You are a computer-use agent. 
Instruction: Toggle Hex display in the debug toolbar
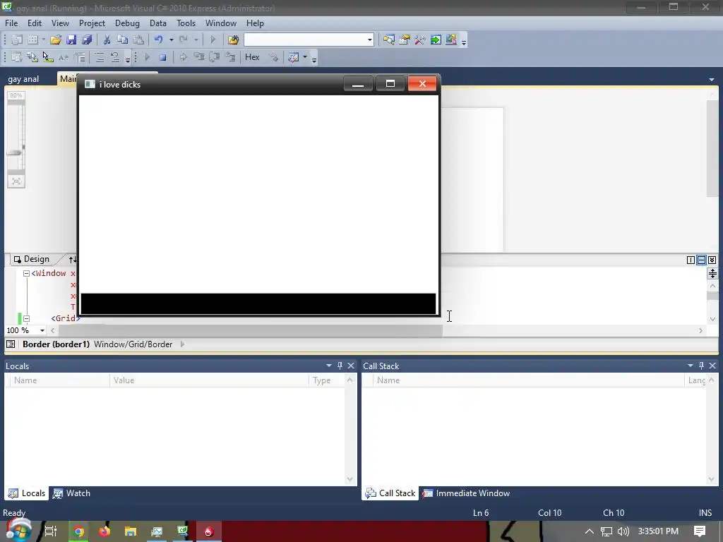pyautogui.click(x=252, y=57)
